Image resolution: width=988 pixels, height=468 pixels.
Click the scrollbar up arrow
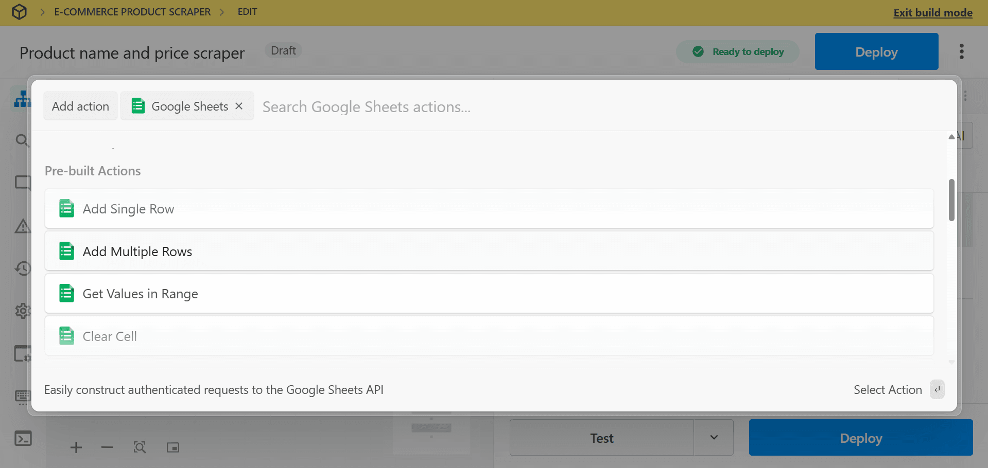(951, 137)
